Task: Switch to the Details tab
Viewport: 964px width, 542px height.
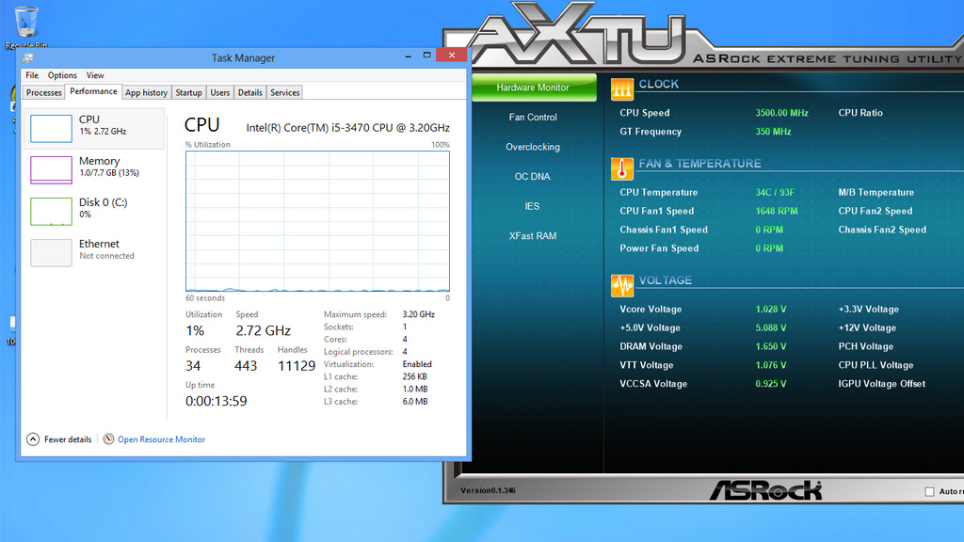Action: coord(249,92)
